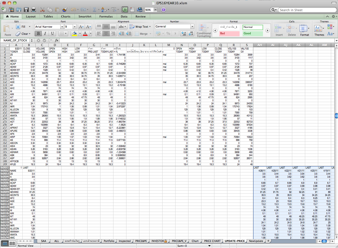Increase font size with larger A

pos(81,27)
